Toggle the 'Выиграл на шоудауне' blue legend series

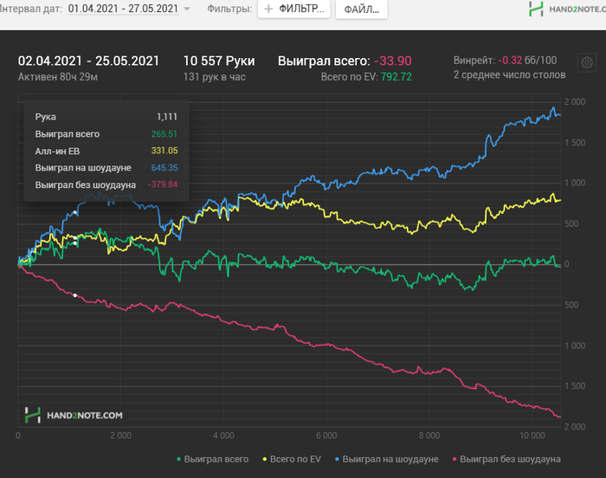click(386, 459)
